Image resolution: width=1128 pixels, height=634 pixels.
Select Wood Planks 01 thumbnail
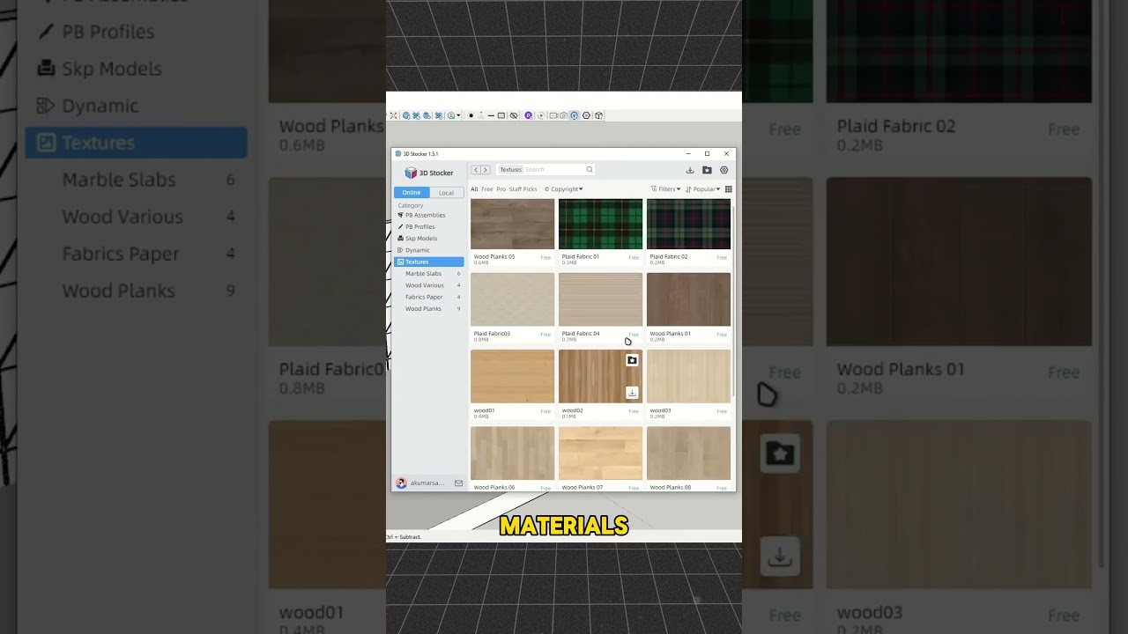coord(688,299)
